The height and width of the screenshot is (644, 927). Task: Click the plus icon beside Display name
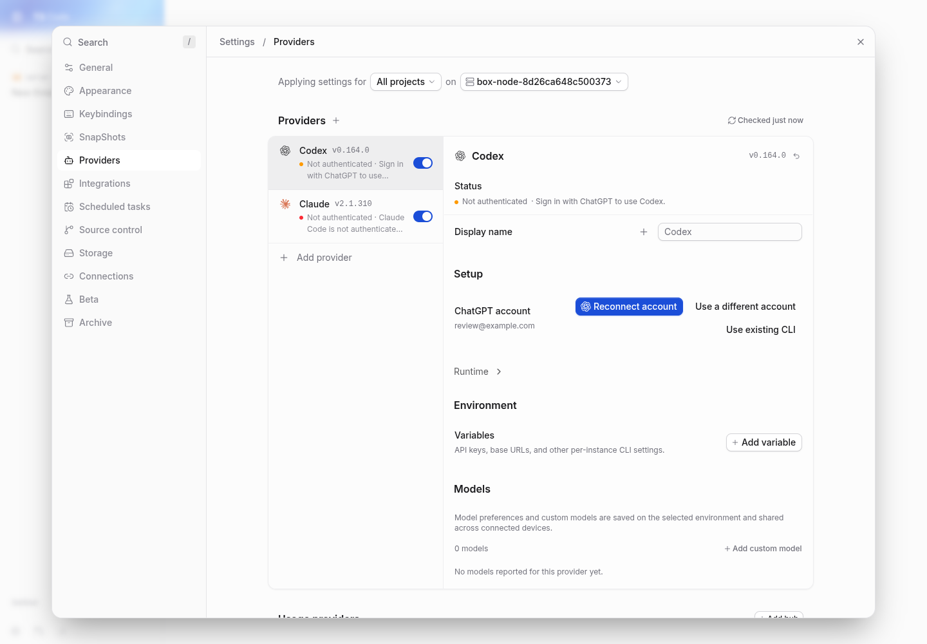644,232
